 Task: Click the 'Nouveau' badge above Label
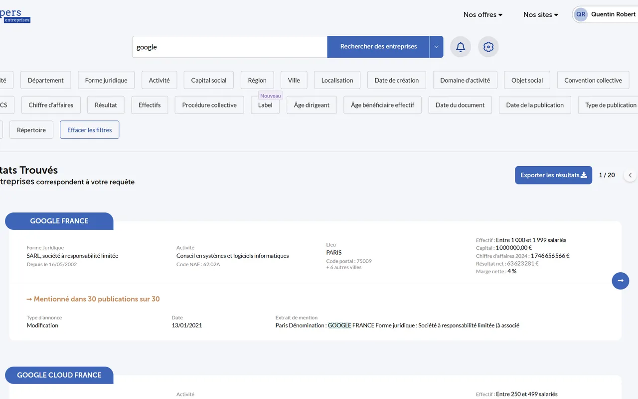271,96
